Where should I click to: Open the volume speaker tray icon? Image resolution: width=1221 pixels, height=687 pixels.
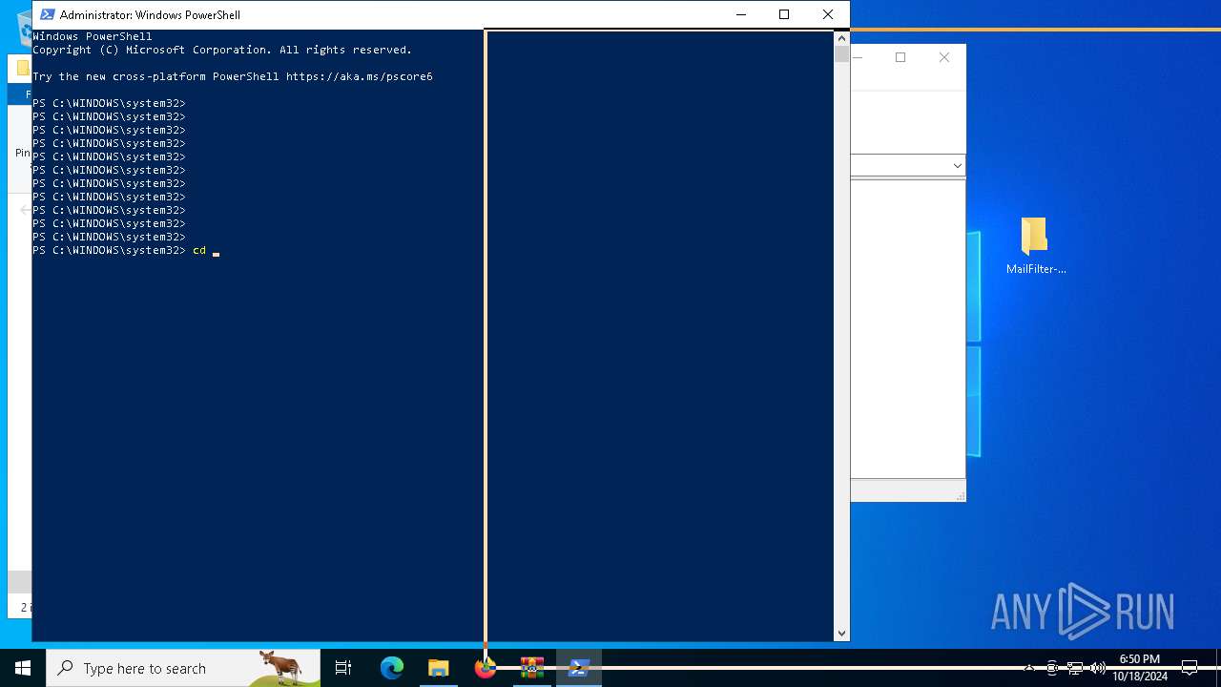point(1098,668)
